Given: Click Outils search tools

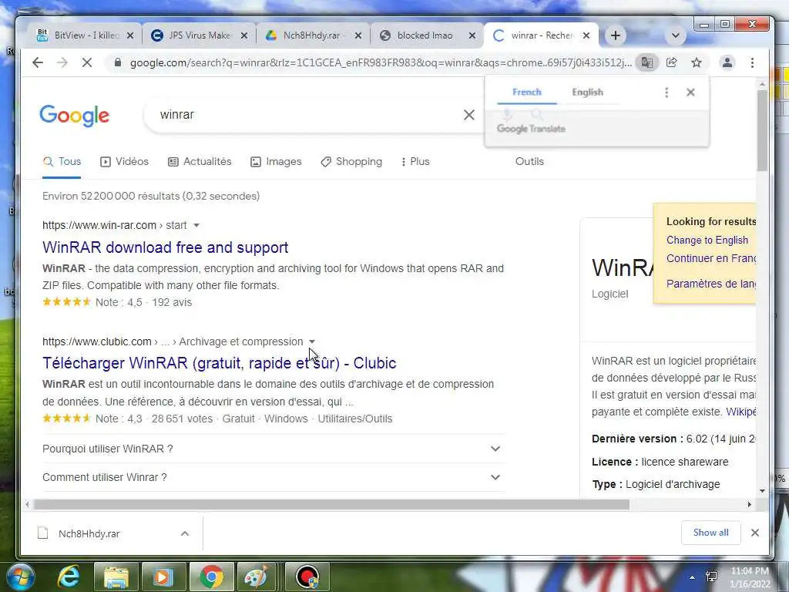Looking at the screenshot, I should pos(529,162).
